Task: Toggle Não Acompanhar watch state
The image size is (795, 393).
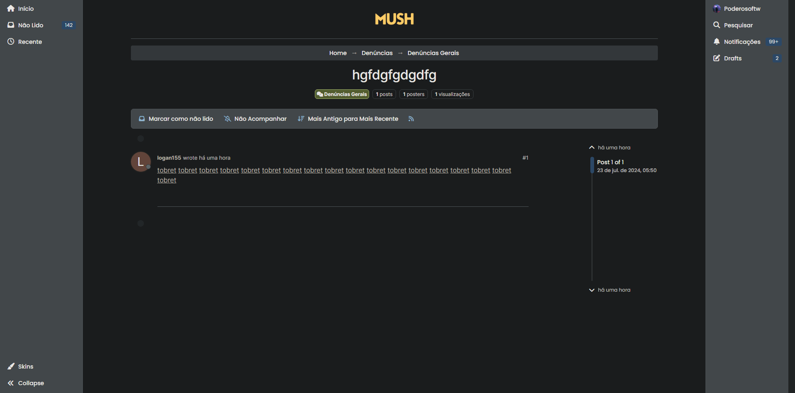Action: click(255, 119)
